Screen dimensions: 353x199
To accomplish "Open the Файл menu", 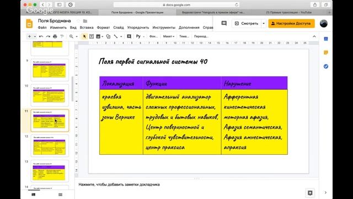I will (x=42, y=28).
